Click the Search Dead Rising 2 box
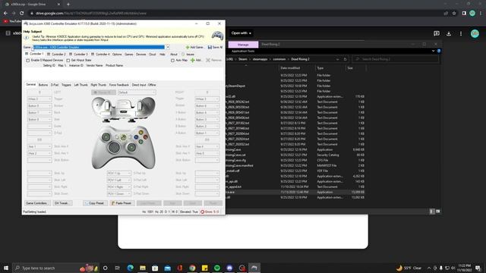This screenshot has width=486, height=273. point(395,59)
